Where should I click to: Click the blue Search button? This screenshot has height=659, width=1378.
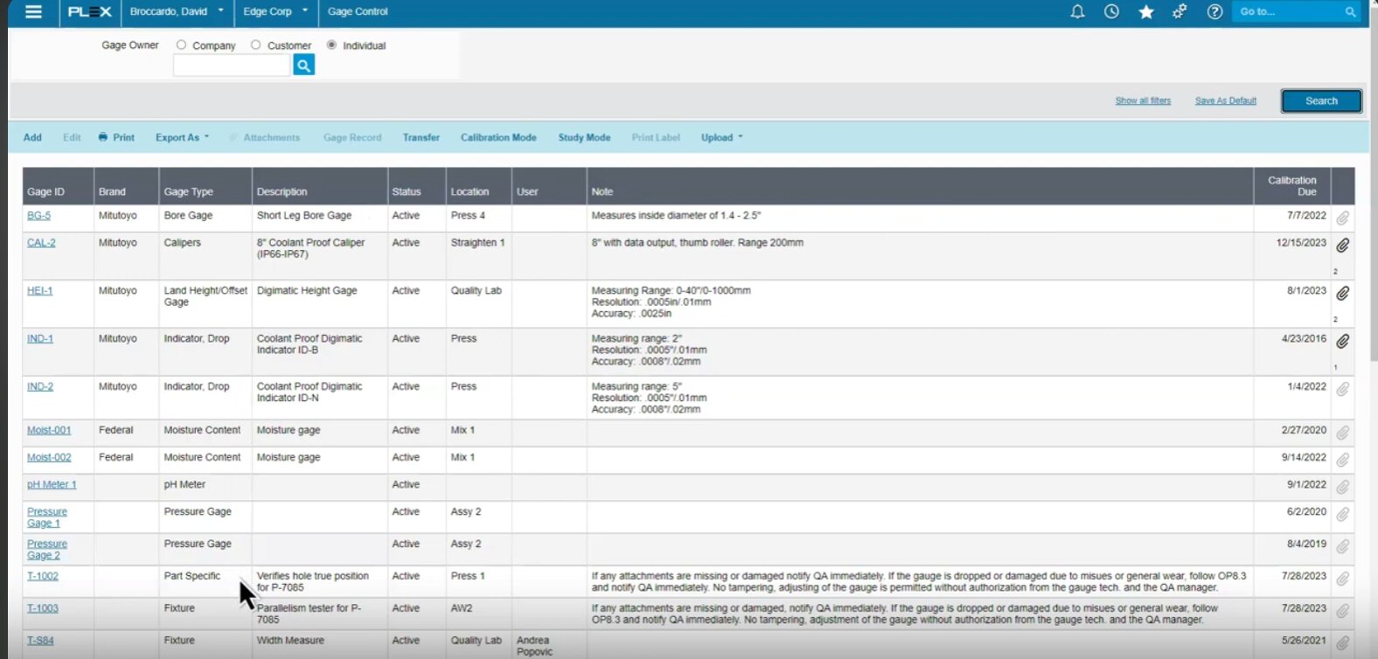coord(1320,101)
